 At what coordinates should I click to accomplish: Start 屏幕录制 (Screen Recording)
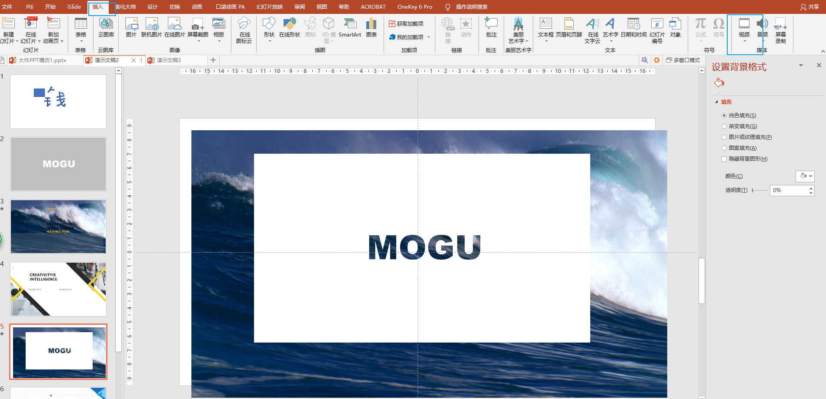click(x=781, y=30)
